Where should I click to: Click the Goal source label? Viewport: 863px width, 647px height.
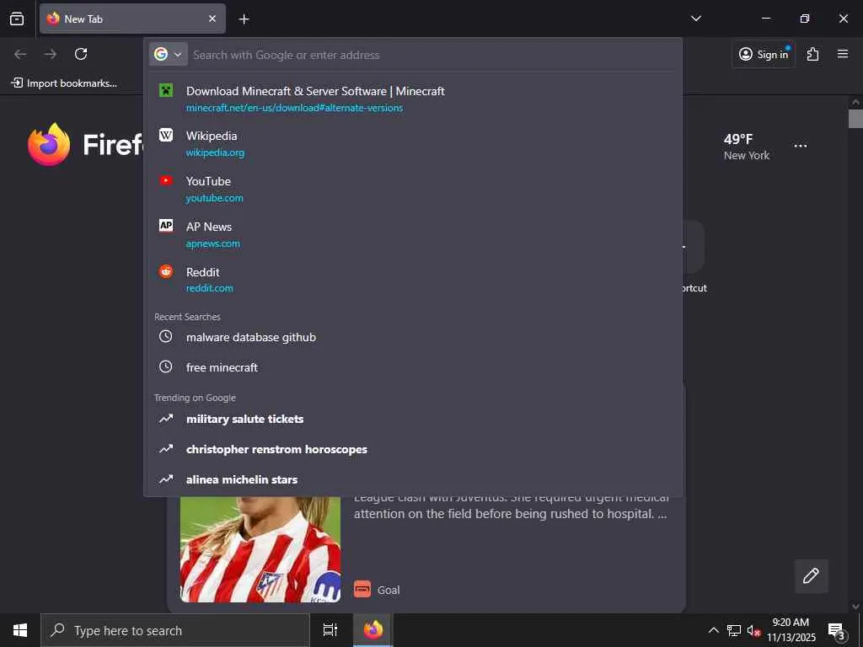pos(389,591)
